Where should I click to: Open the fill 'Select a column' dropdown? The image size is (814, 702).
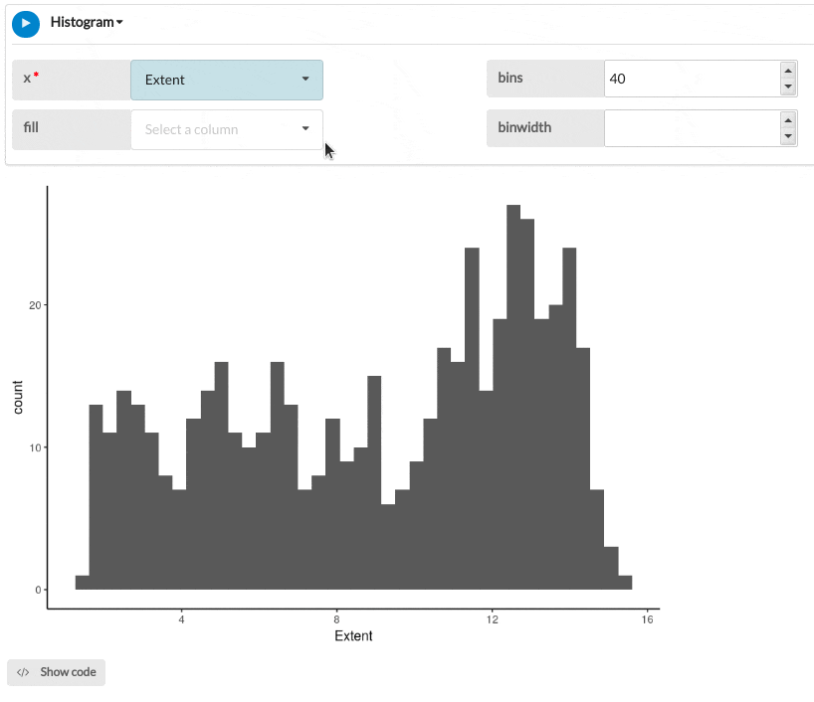click(x=226, y=129)
